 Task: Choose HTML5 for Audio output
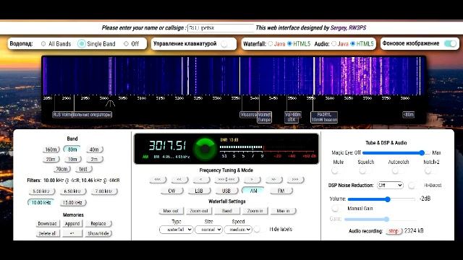point(352,43)
